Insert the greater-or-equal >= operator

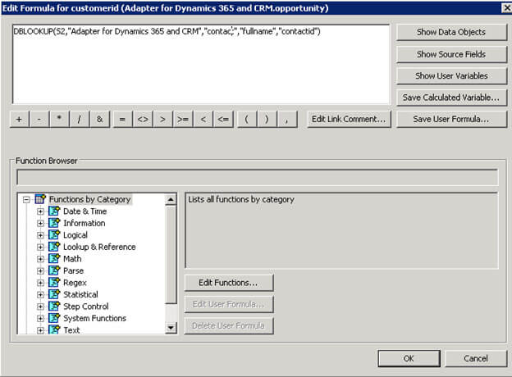tap(183, 120)
